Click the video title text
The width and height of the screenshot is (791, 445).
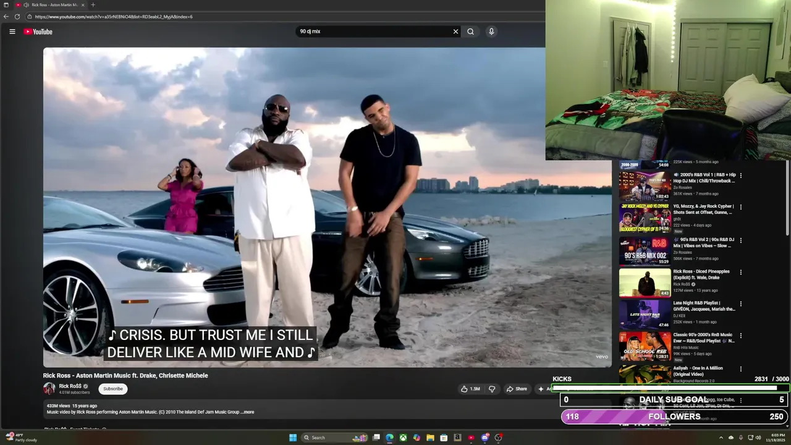click(125, 375)
